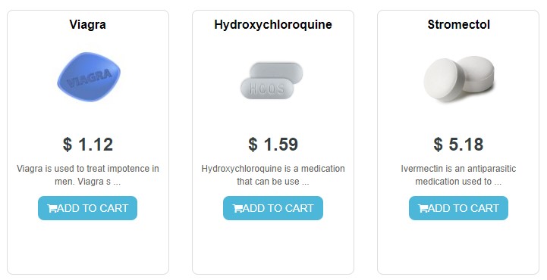Click the rear stacked Stromectol tablet
The width and height of the screenshot is (547, 280).
click(x=477, y=73)
